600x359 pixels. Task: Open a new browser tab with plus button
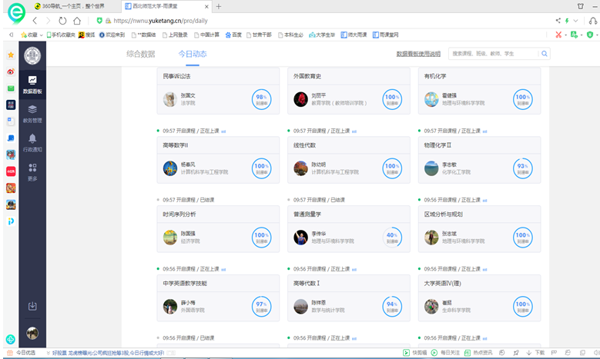click(x=219, y=6)
